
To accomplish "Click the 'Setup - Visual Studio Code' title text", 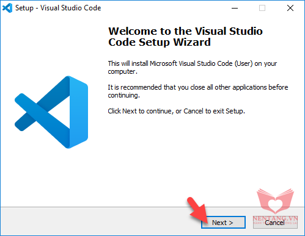I will (x=58, y=8).
